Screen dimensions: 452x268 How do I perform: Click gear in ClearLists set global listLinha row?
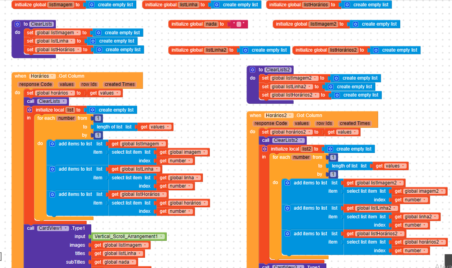pyautogui.click(x=93, y=41)
